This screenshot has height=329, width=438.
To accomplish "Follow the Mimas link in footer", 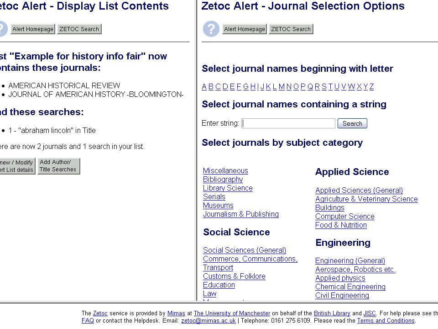I will (x=176, y=313).
